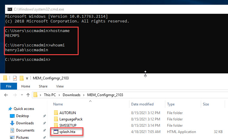Select Desktop in the navigation pane
This screenshot has width=228, height=139.
point(22,116)
